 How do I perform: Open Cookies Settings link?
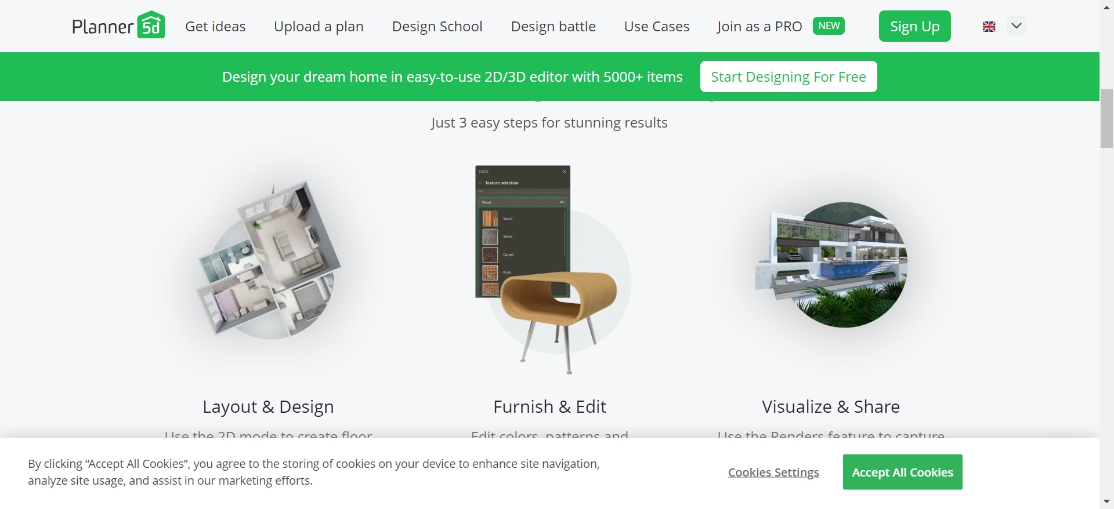click(x=773, y=472)
